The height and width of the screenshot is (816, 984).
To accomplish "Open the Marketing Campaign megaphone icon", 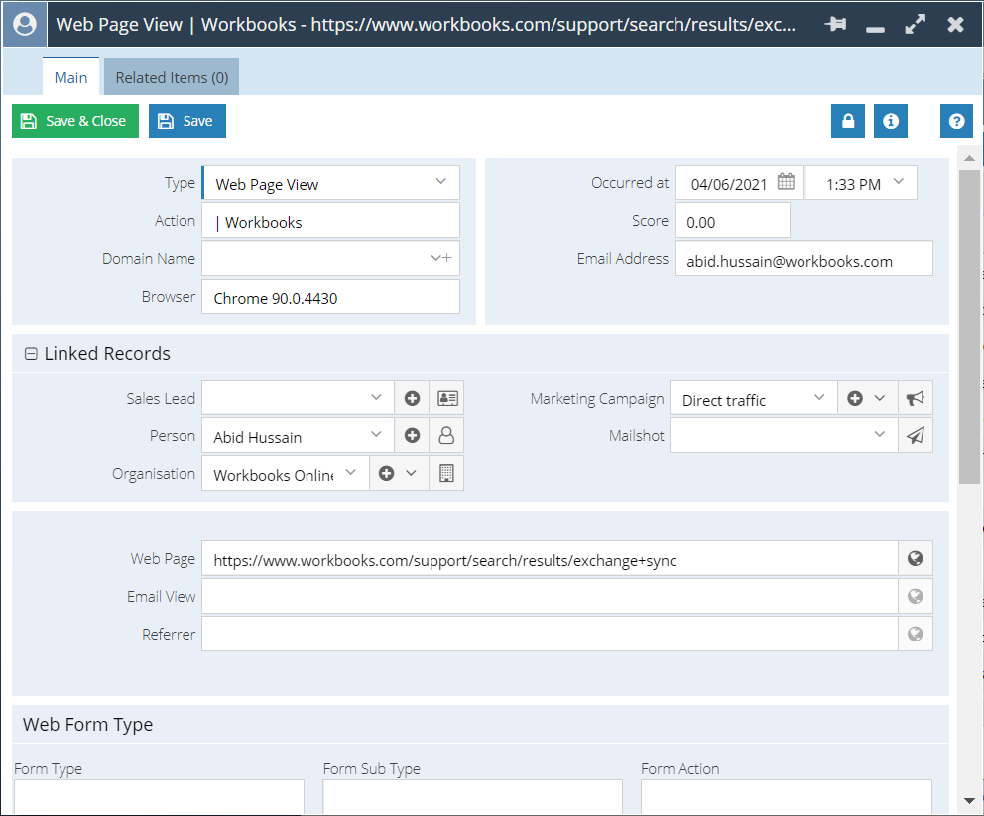I will click(x=916, y=398).
